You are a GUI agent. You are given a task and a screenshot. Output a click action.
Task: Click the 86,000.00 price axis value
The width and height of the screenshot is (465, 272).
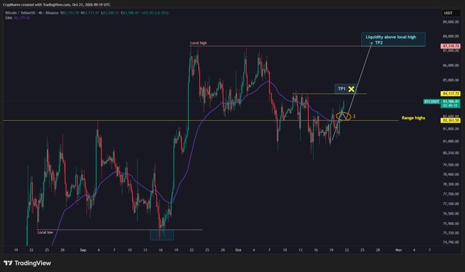(x=451, y=66)
